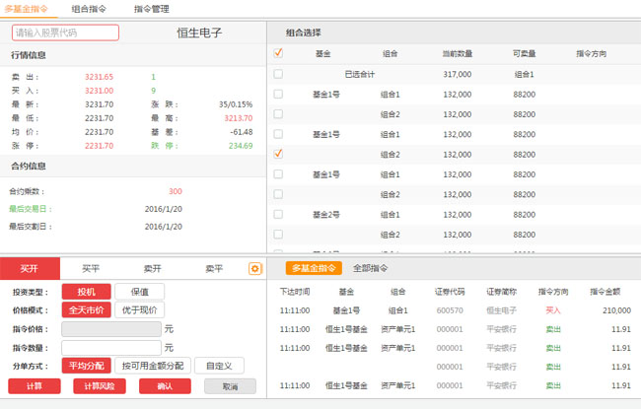Choose the 优于现价 price mode
The width and height of the screenshot is (641, 409).
click(x=139, y=309)
